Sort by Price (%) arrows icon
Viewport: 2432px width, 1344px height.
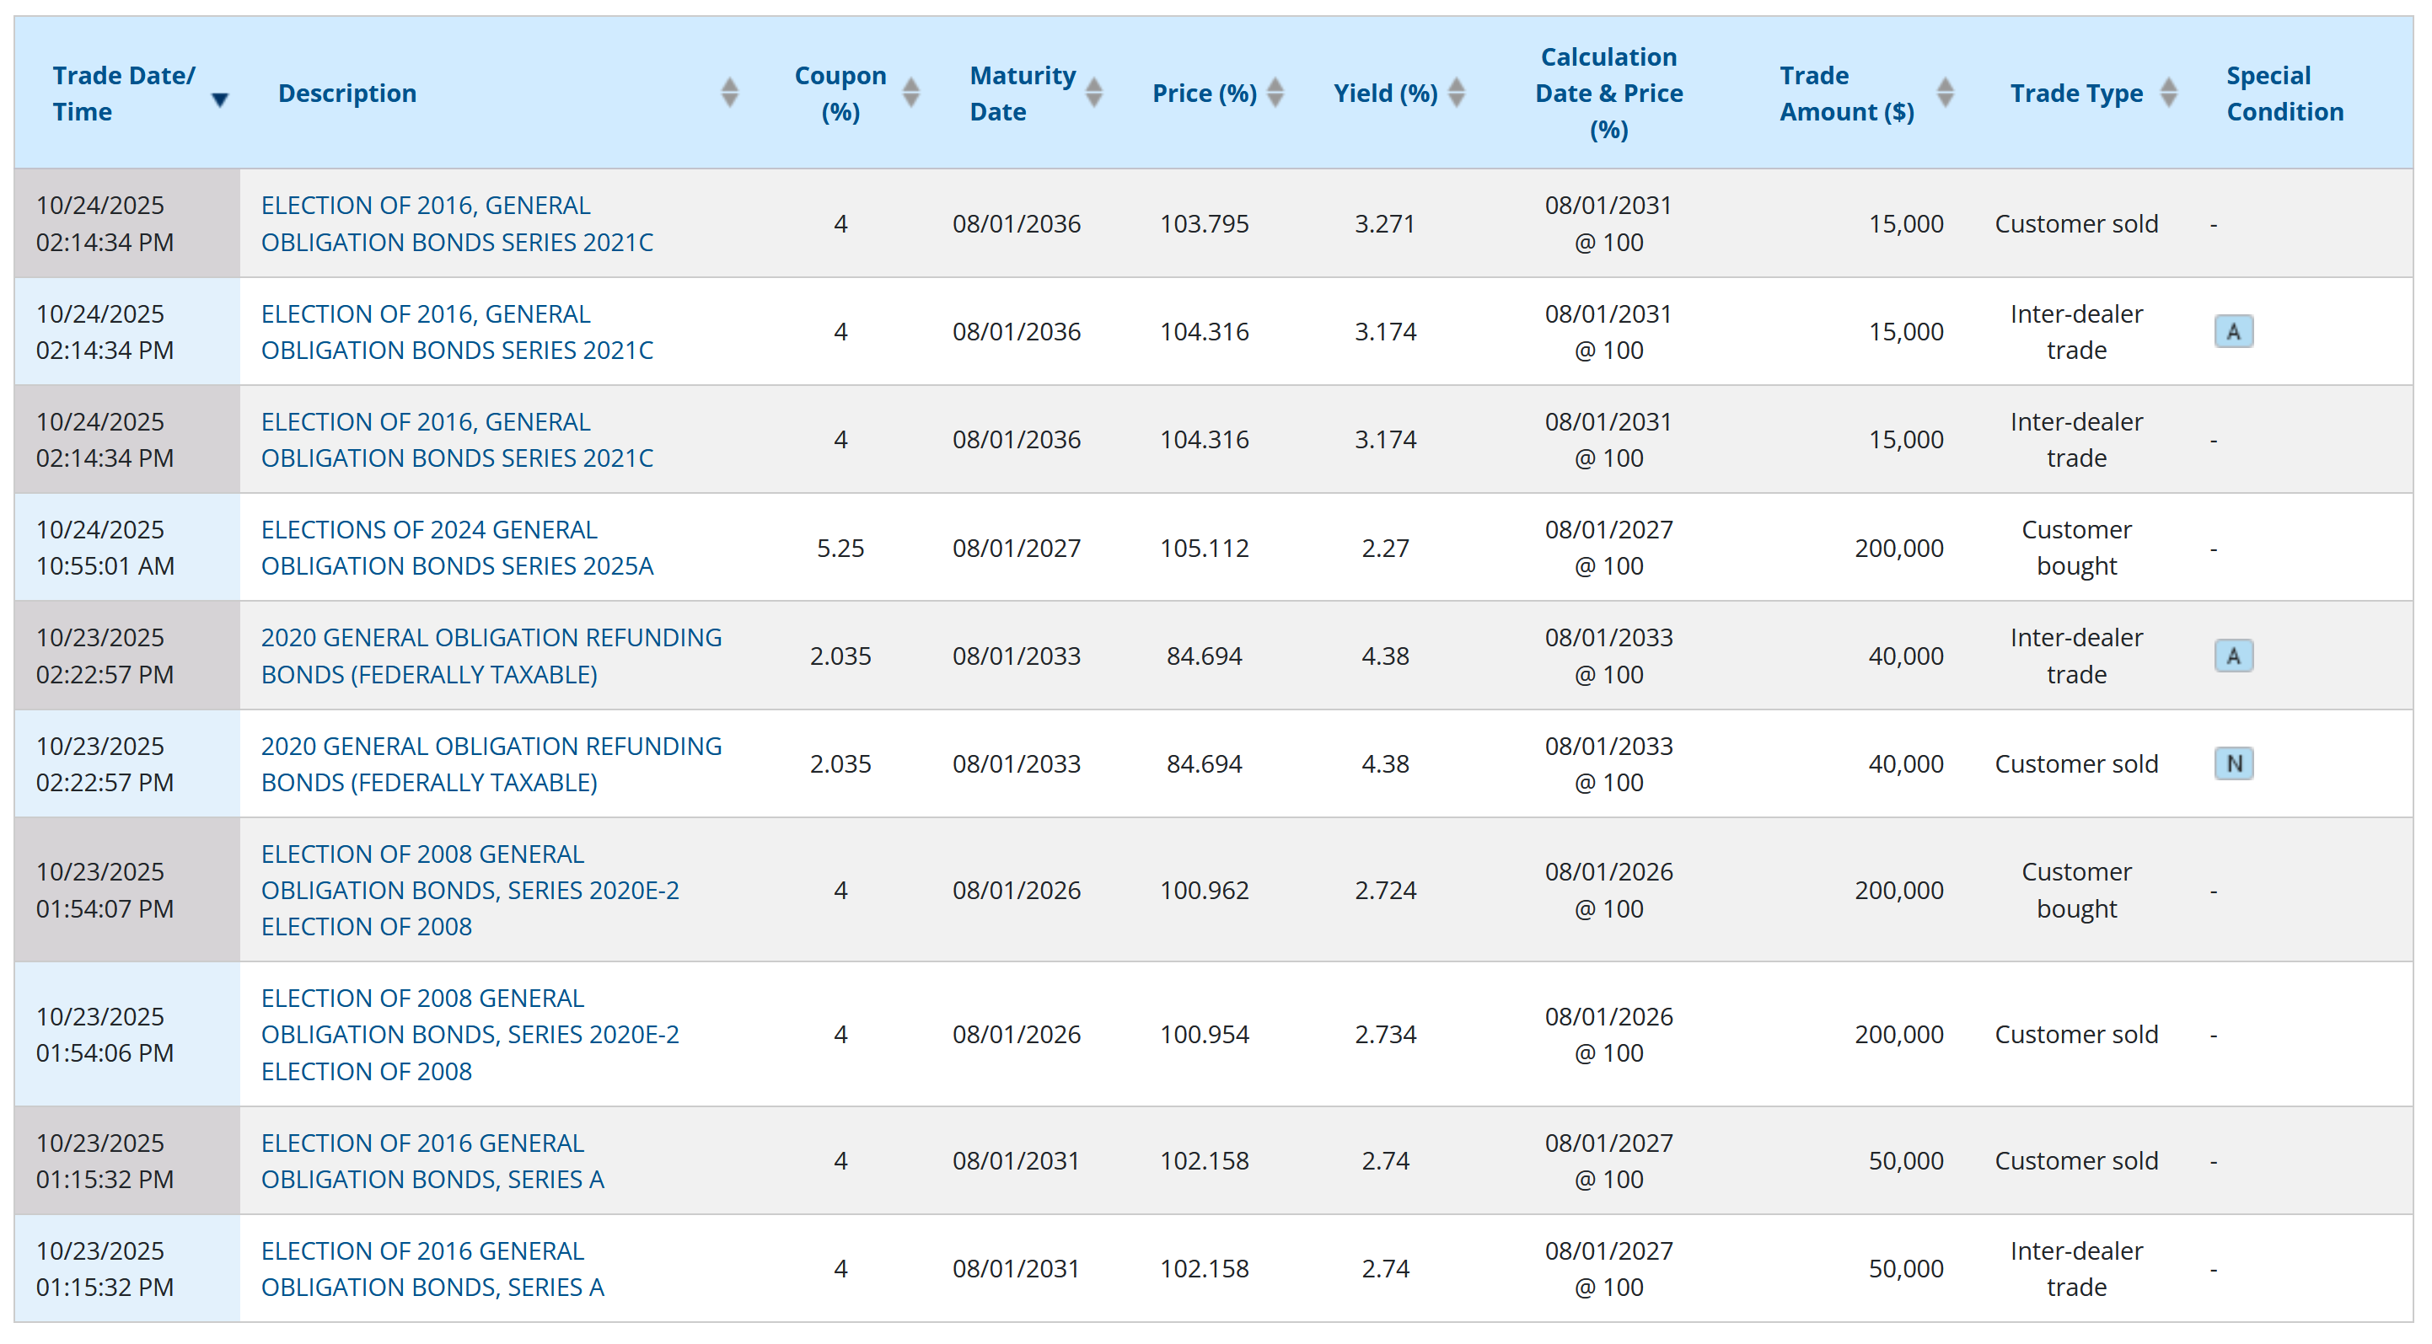pos(1275,93)
